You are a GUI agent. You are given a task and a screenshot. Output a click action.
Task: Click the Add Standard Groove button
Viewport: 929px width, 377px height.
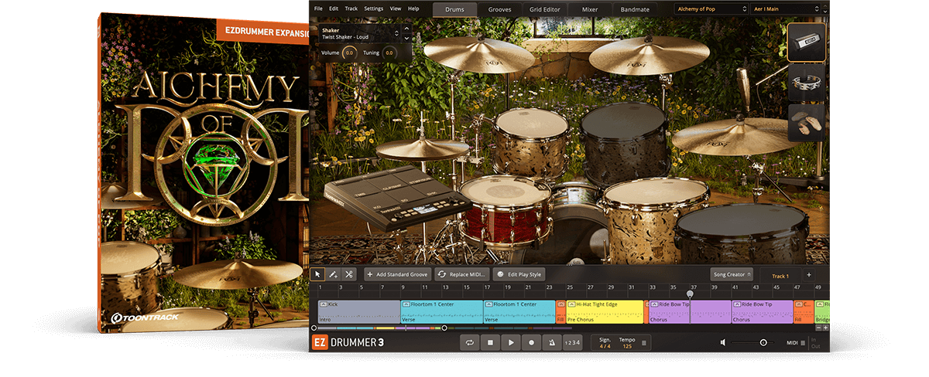pyautogui.click(x=396, y=274)
